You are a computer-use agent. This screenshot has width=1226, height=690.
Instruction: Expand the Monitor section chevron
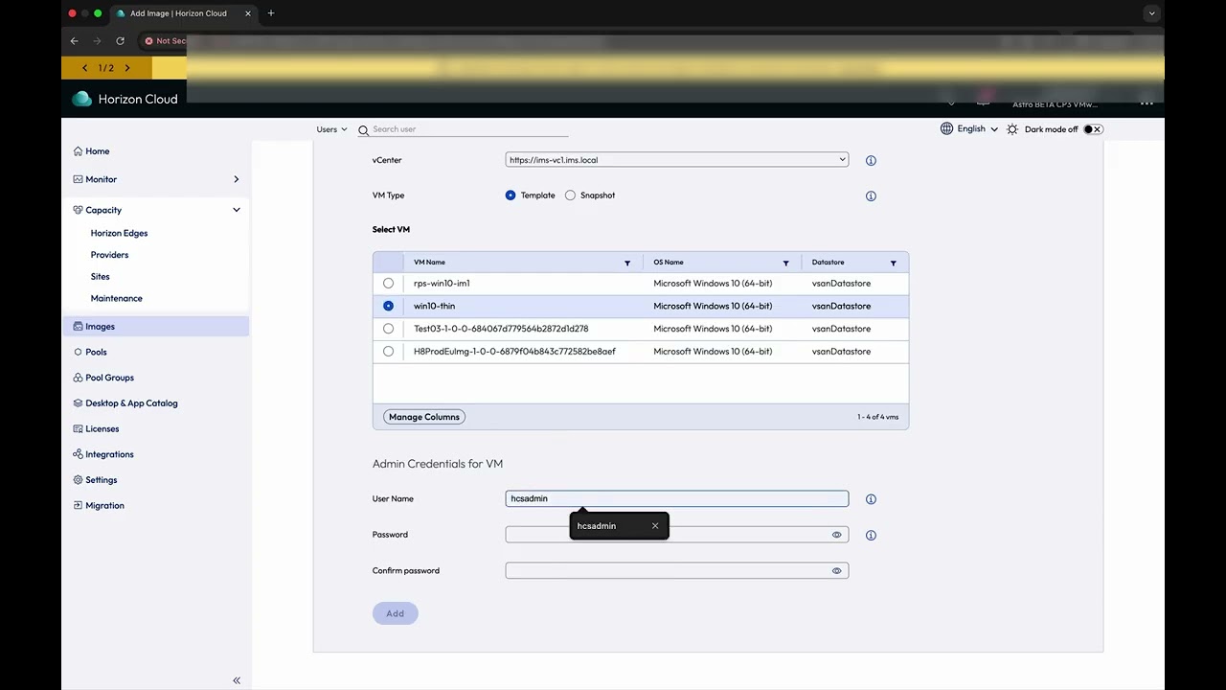[x=237, y=179]
